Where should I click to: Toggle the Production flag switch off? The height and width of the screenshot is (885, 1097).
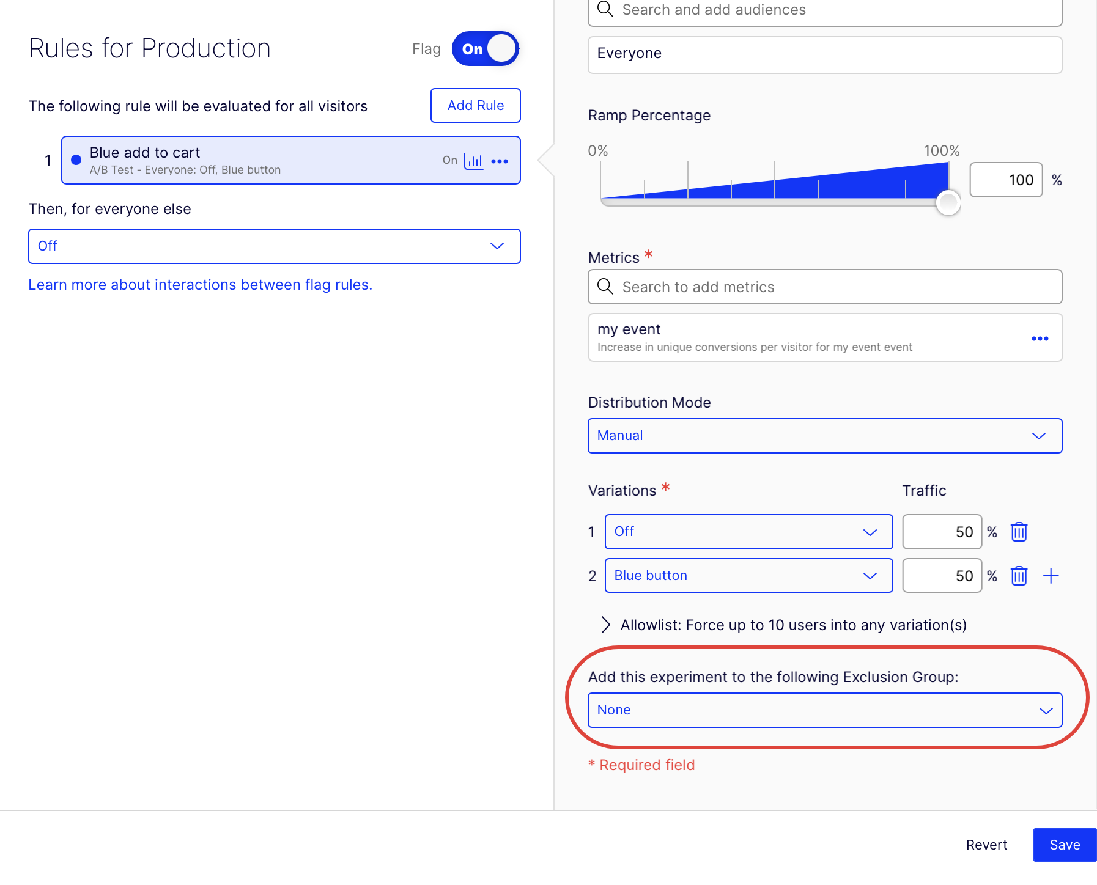[486, 49]
